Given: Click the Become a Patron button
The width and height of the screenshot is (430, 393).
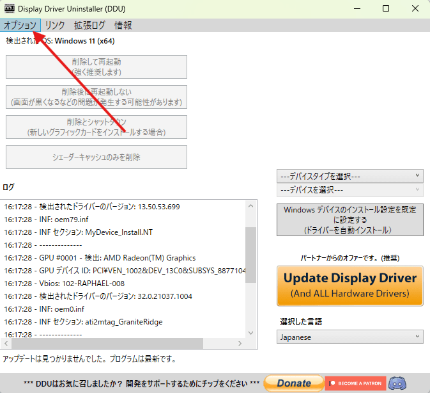Looking at the screenshot, I should pos(355,383).
